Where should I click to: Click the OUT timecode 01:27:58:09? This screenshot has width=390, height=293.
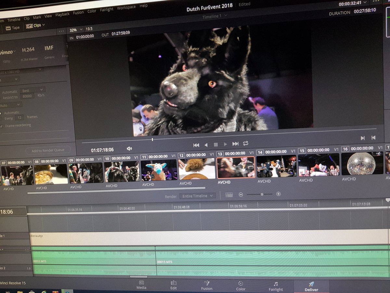[x=121, y=34]
